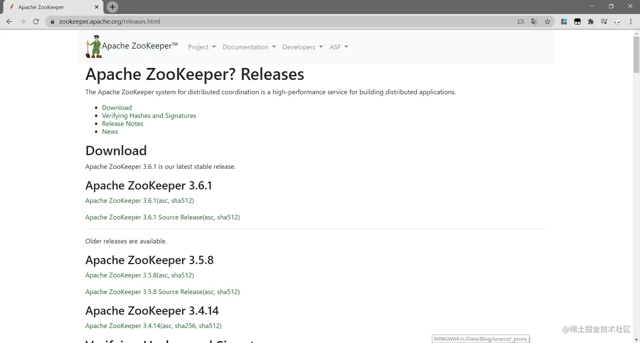Open the Extensions puzzle piece menu

point(591,22)
